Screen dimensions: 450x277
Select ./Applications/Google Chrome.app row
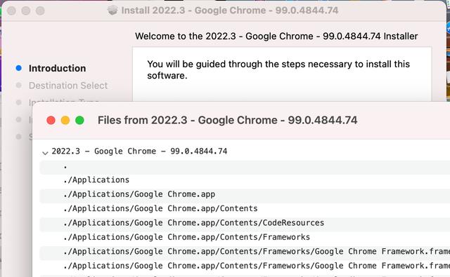[x=245, y=194]
